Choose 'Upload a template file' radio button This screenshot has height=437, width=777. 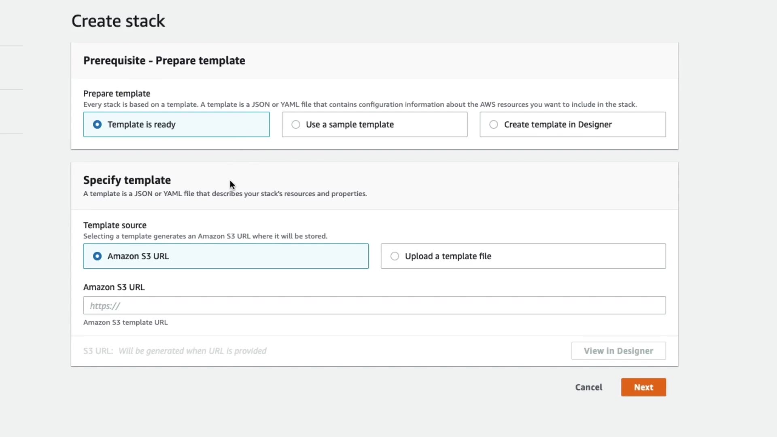[x=395, y=256]
